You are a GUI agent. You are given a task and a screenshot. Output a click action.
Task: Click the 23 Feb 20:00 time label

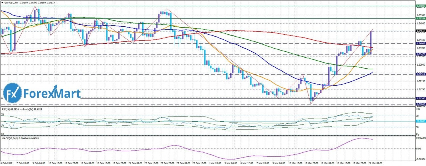(x=167, y=164)
